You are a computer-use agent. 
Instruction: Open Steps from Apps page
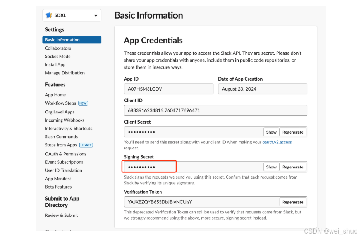pyautogui.click(x=61, y=145)
